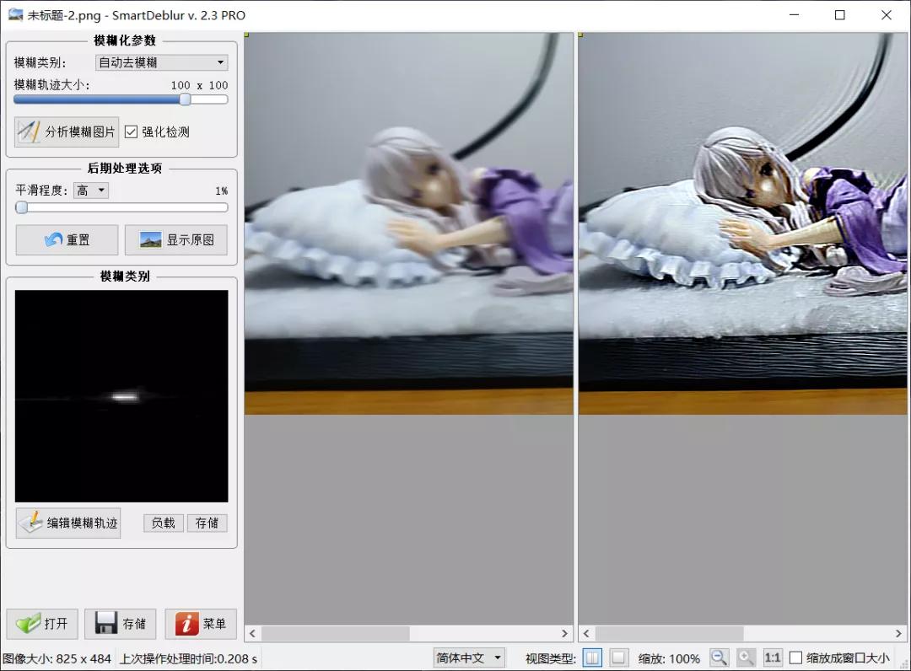
Task: Open the 平滑程度 dropdown set to 高
Action: click(x=90, y=191)
